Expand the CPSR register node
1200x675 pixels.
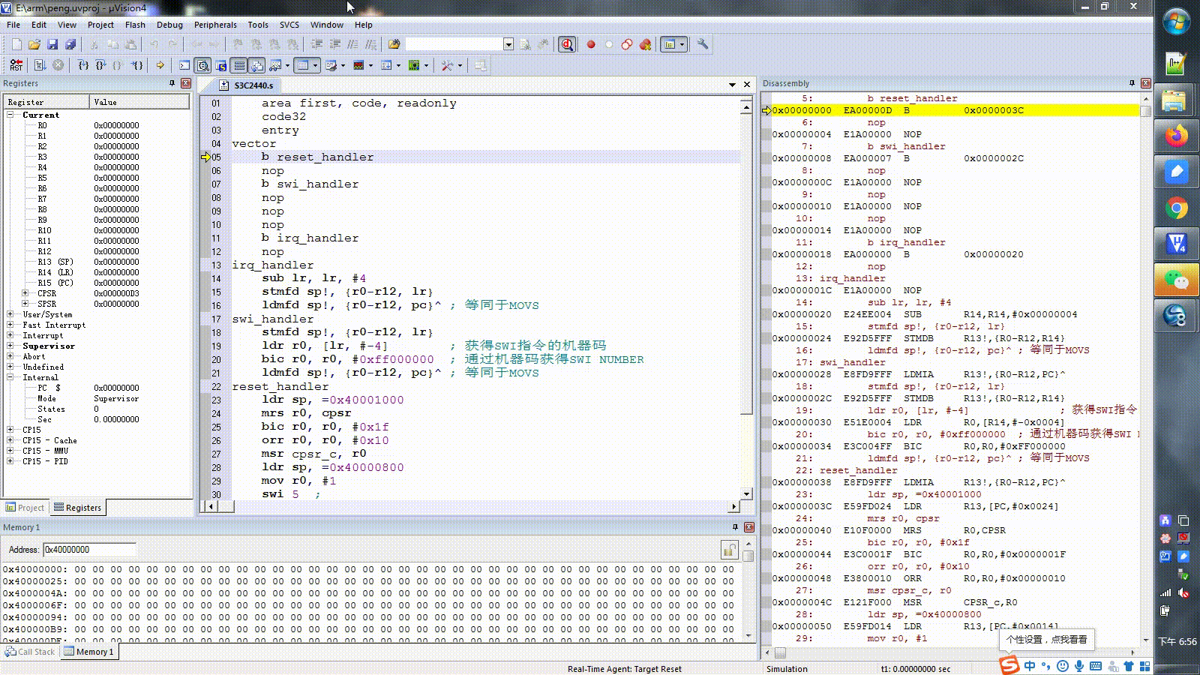tap(25, 293)
